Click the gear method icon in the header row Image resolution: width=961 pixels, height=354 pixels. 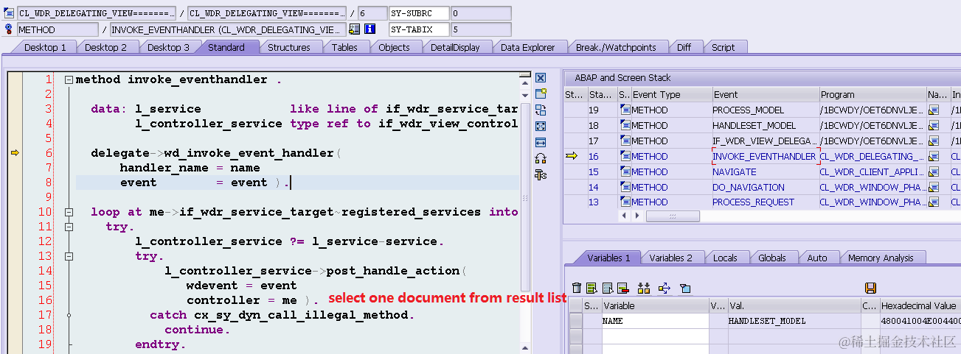pyautogui.click(x=10, y=29)
